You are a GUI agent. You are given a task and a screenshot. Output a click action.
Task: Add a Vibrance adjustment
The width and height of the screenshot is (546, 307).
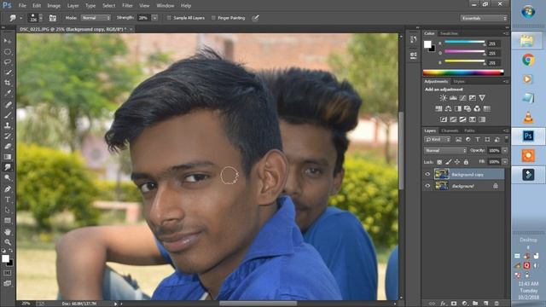[482, 98]
